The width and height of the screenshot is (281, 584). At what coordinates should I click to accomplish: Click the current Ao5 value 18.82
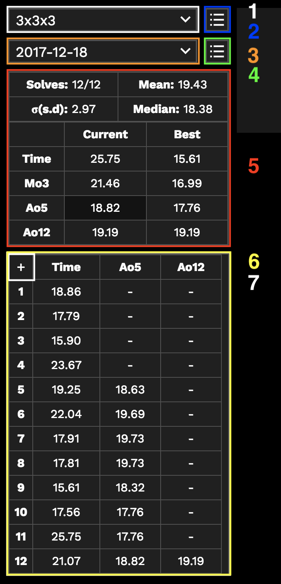105,208
